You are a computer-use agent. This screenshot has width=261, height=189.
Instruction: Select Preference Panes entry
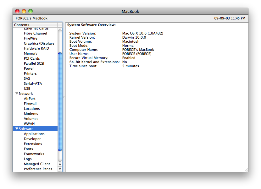click(x=38, y=169)
